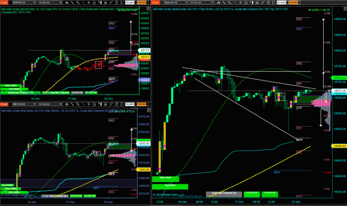The height and width of the screenshot is (206, 347).
Task: Select Chart tab of MYM window
Action: [4, 2]
